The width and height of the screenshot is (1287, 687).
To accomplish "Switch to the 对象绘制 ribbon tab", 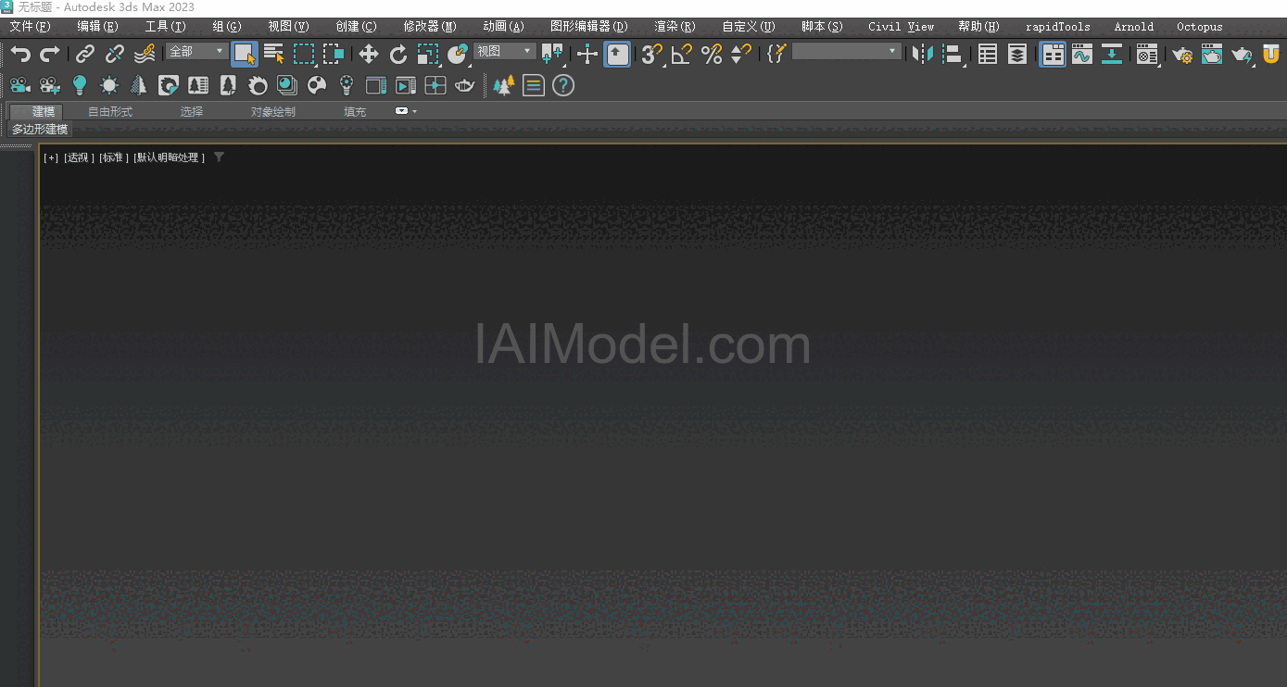I will [x=273, y=111].
